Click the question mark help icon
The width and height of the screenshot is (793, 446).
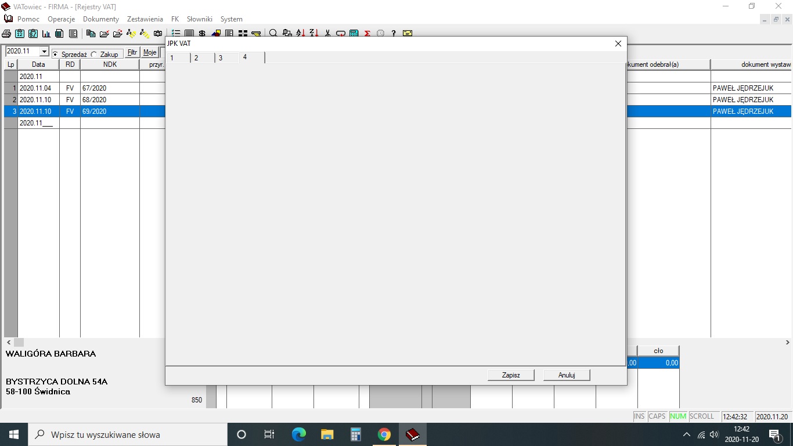coord(394,34)
